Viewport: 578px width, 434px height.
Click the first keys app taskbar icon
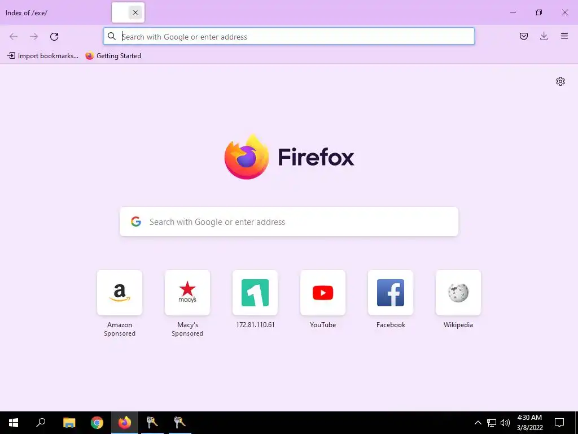pyautogui.click(x=152, y=423)
